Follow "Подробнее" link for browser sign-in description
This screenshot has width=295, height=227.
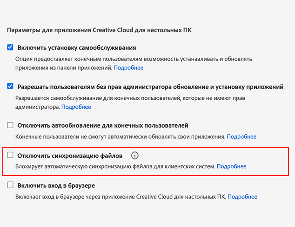point(242,197)
